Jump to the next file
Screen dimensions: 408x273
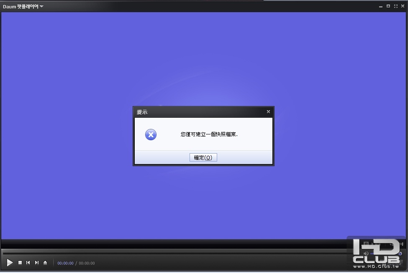(x=37, y=263)
